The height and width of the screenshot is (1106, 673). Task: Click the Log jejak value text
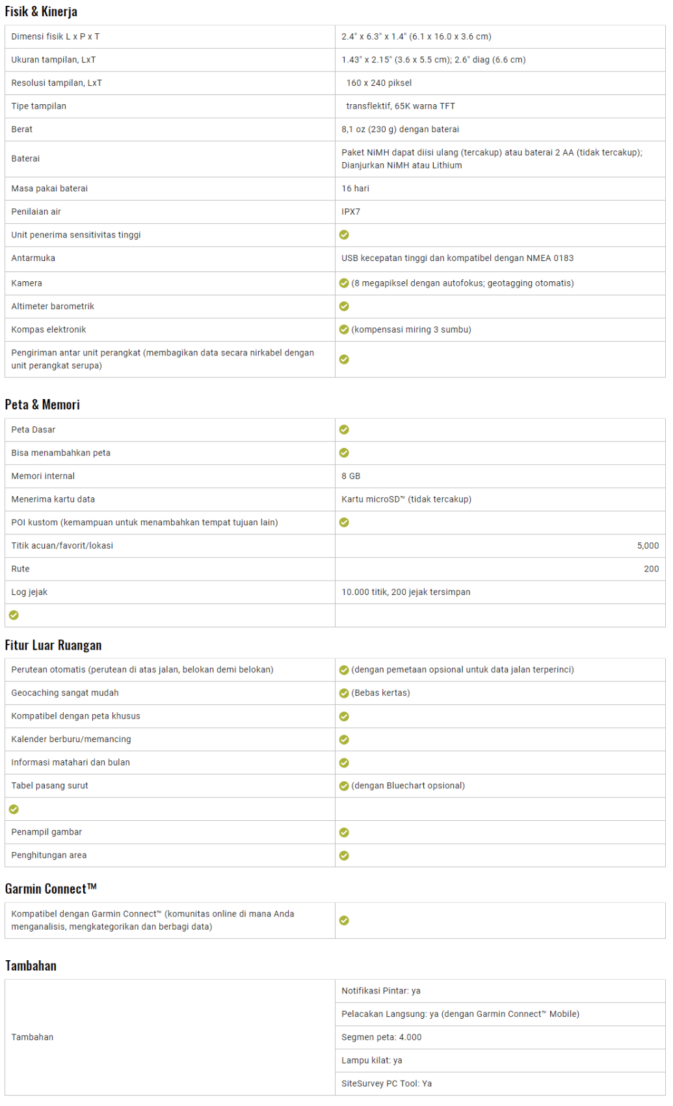click(406, 592)
